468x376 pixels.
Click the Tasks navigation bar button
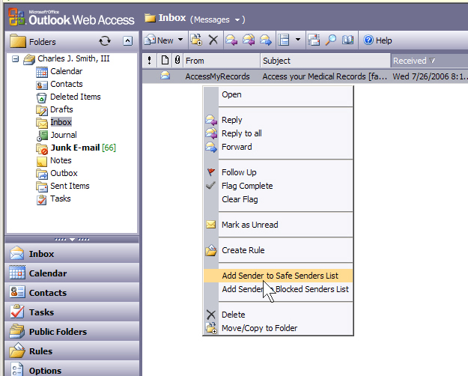pos(72,312)
